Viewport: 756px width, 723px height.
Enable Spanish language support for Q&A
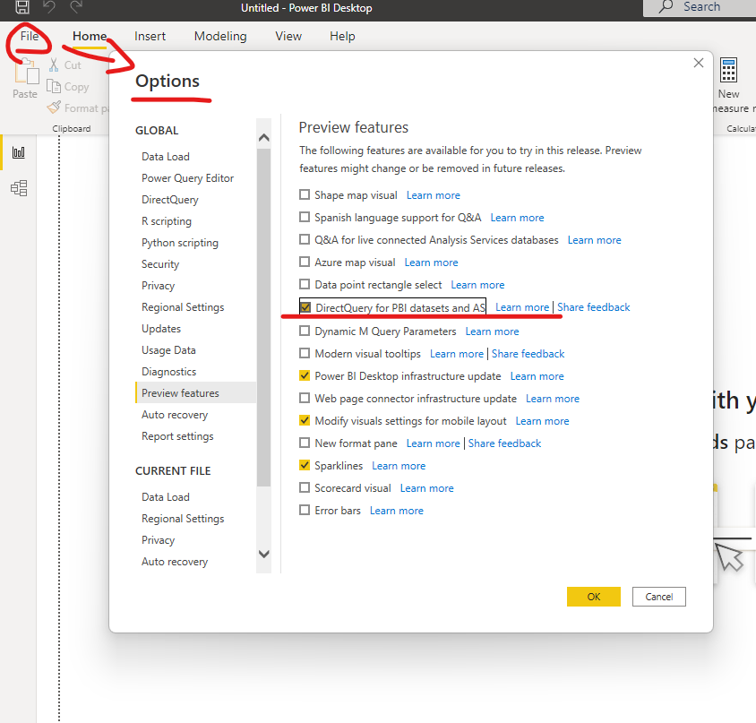click(x=305, y=217)
